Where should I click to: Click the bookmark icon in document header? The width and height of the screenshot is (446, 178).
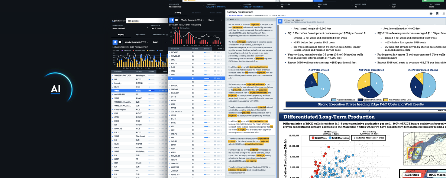click(438, 13)
